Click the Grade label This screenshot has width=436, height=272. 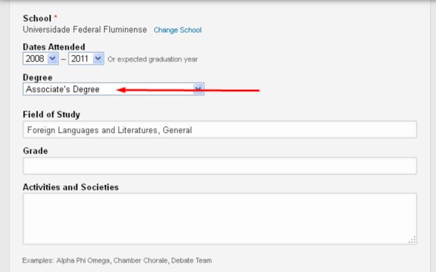[x=35, y=151]
